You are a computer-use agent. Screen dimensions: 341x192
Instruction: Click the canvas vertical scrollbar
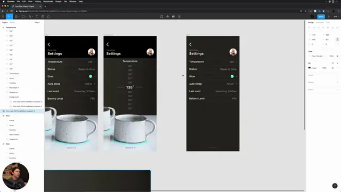pyautogui.click(x=305, y=75)
